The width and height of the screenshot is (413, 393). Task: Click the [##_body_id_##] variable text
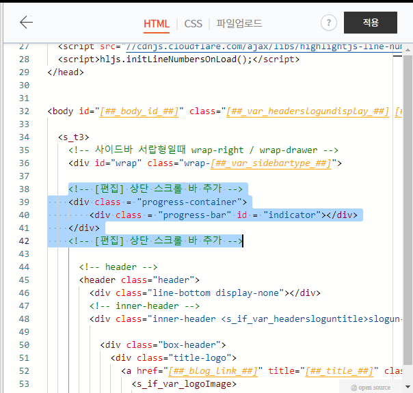[139, 111]
